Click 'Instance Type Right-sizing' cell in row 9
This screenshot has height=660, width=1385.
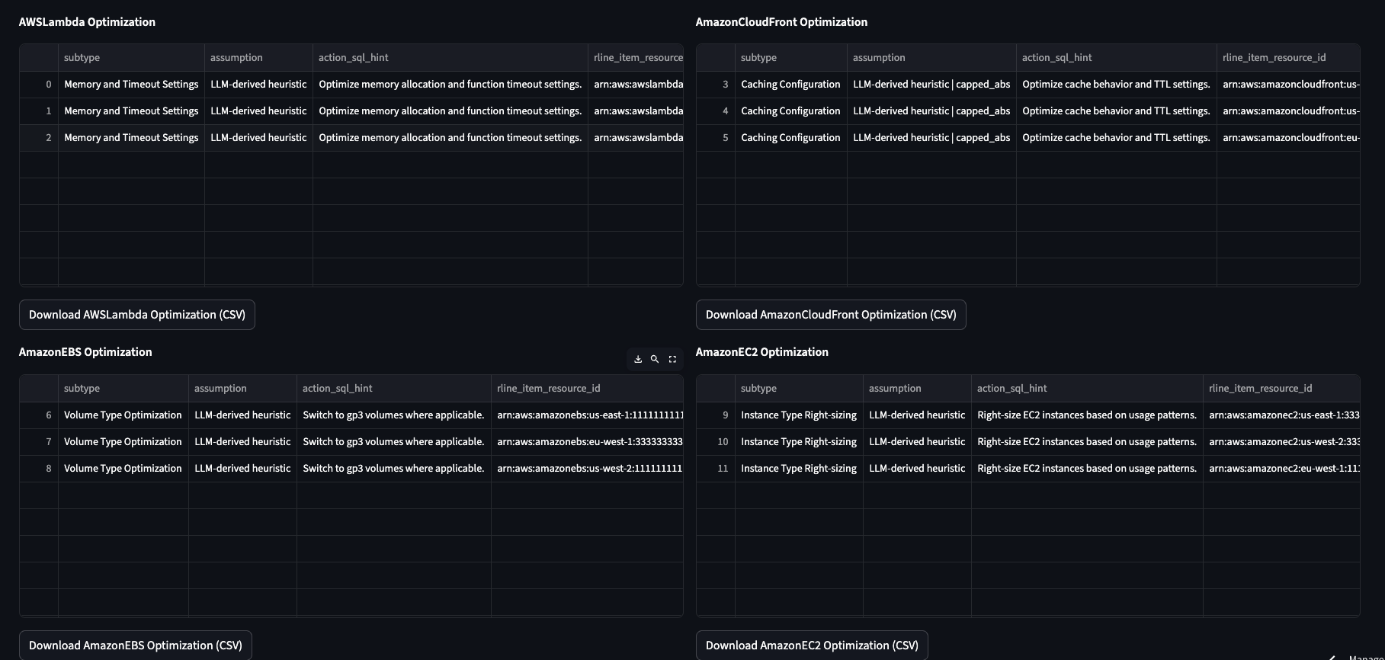799,415
